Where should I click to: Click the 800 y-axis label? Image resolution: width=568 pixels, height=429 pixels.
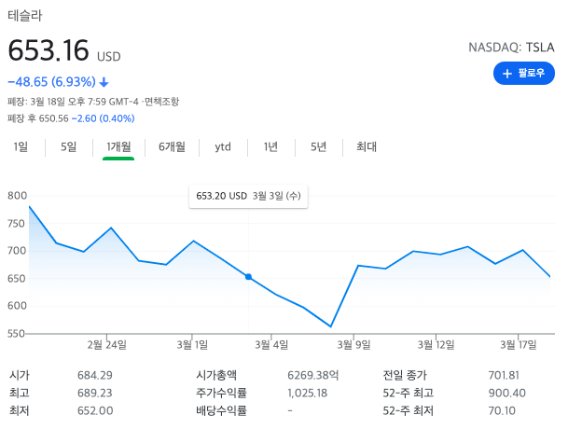pyautogui.click(x=18, y=196)
